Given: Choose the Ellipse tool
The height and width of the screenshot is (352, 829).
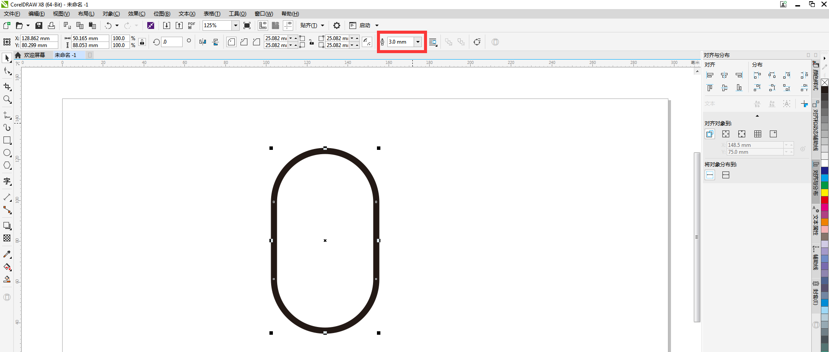Looking at the screenshot, I should point(7,153).
